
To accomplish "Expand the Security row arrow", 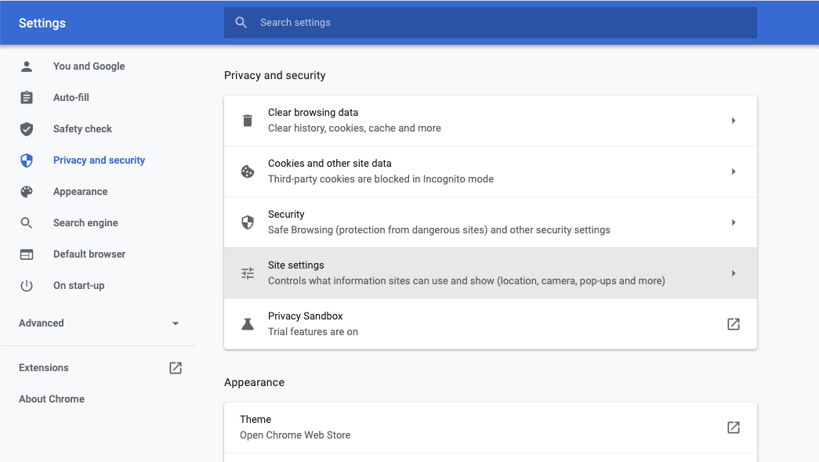I will point(734,222).
